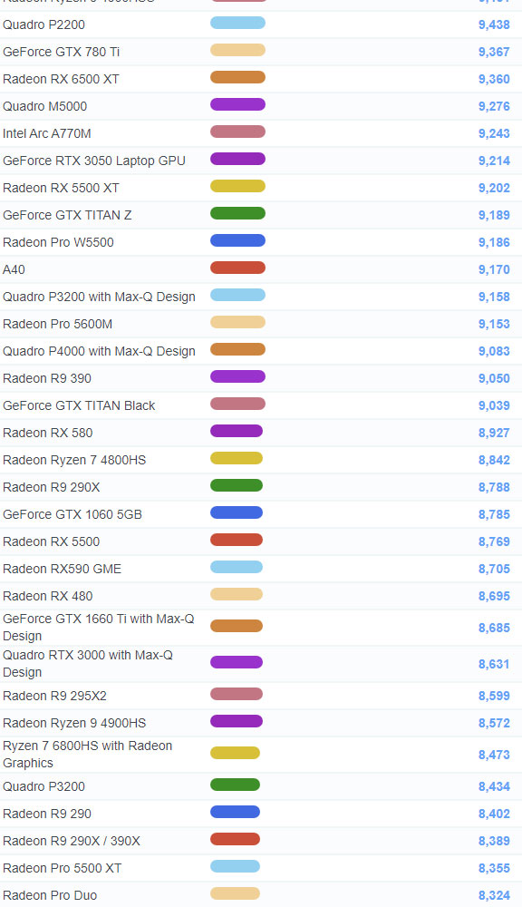Select the Radeon R9 290X / 390X entry

pos(71,841)
